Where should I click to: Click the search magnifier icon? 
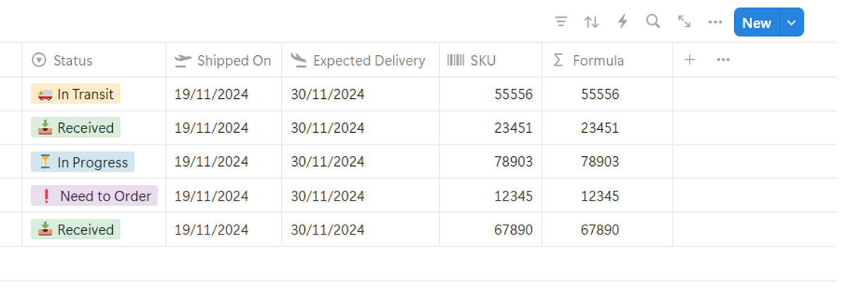coord(653,22)
